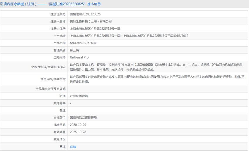The height and width of the screenshot is (151, 249).
Task: Click the 适用范围/预期用途 description text
Action: (x=157, y=79)
